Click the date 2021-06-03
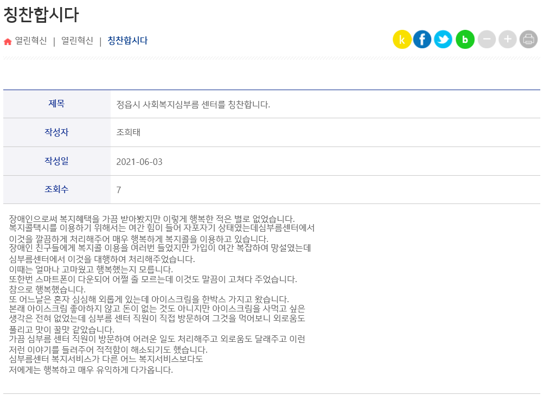 click(x=139, y=162)
